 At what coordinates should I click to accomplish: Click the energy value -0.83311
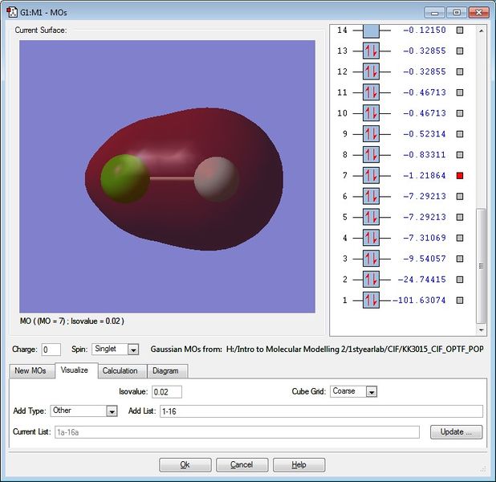tap(425, 155)
